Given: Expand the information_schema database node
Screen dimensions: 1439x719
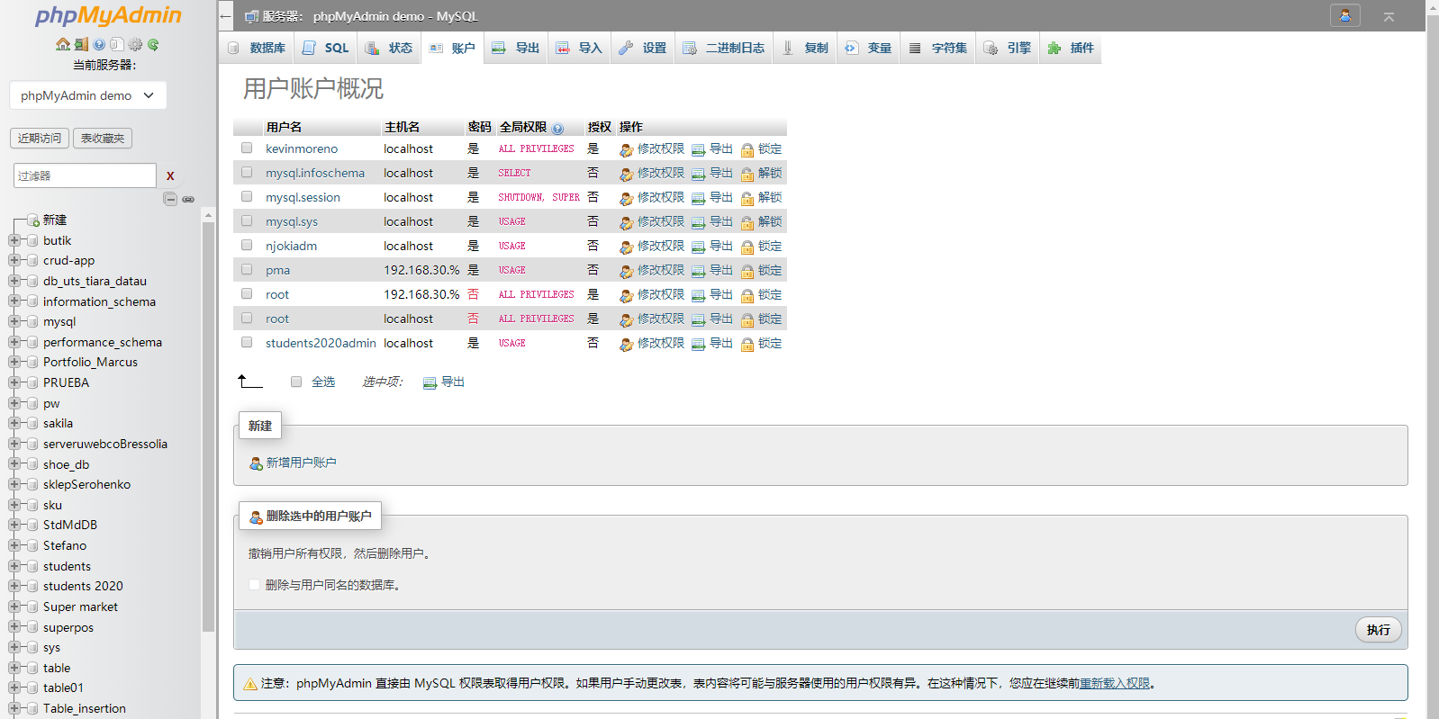Looking at the screenshot, I should [x=14, y=301].
